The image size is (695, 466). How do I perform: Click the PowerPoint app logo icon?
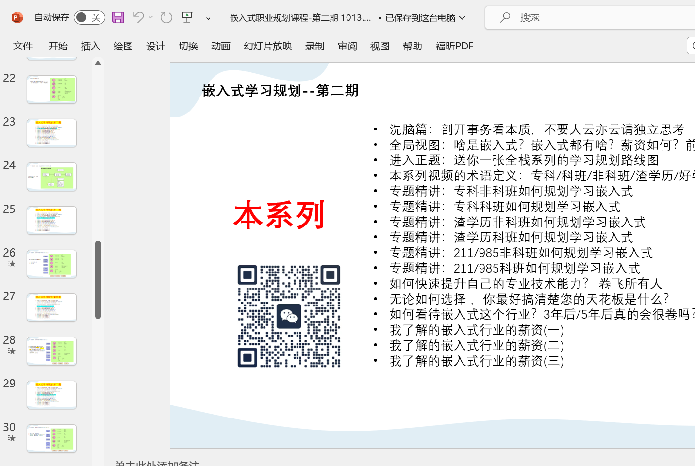click(17, 18)
